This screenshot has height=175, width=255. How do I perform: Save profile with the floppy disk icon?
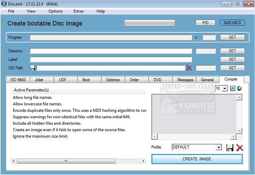230,147
